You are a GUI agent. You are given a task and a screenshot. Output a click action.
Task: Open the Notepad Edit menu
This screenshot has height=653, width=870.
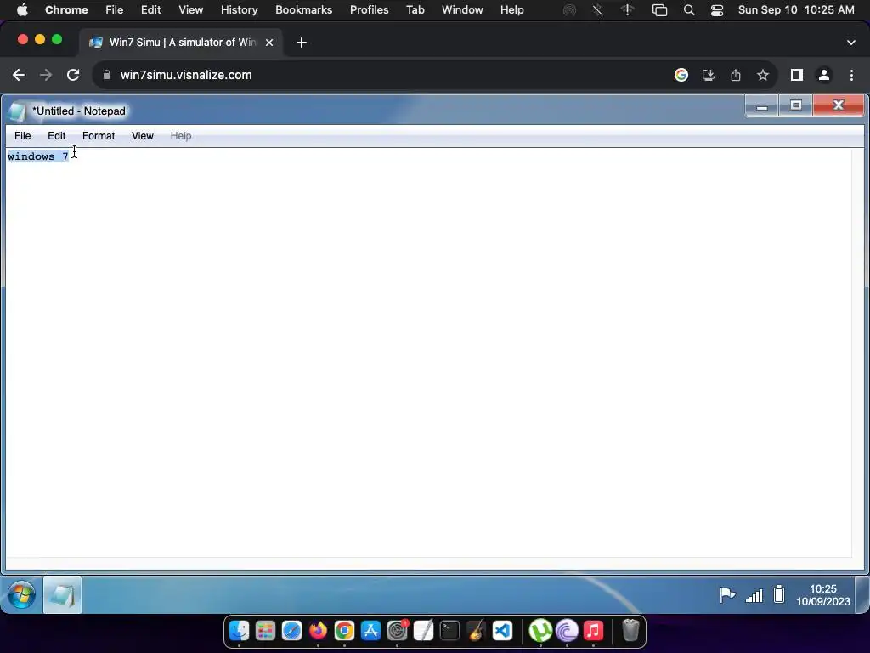coord(57,136)
